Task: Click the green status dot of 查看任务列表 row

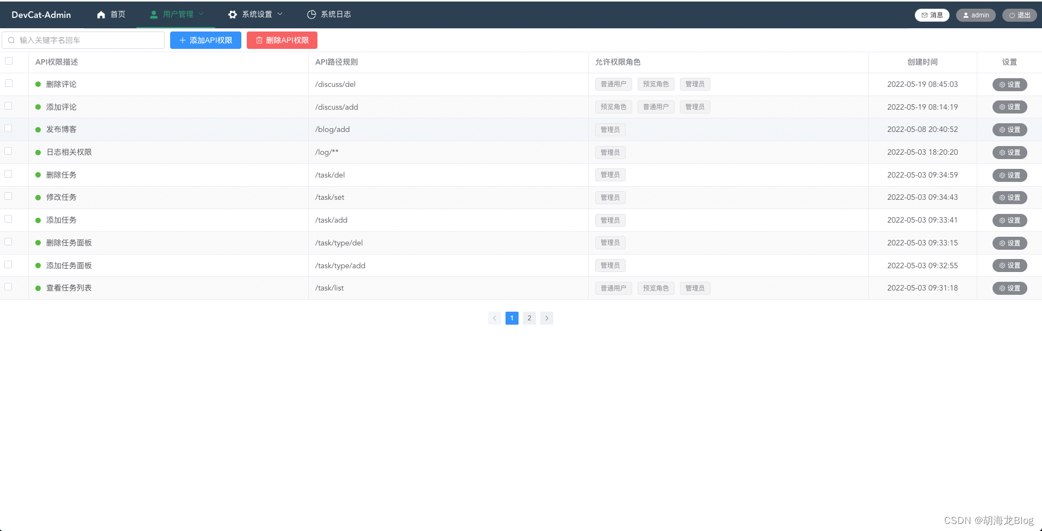Action: point(38,288)
